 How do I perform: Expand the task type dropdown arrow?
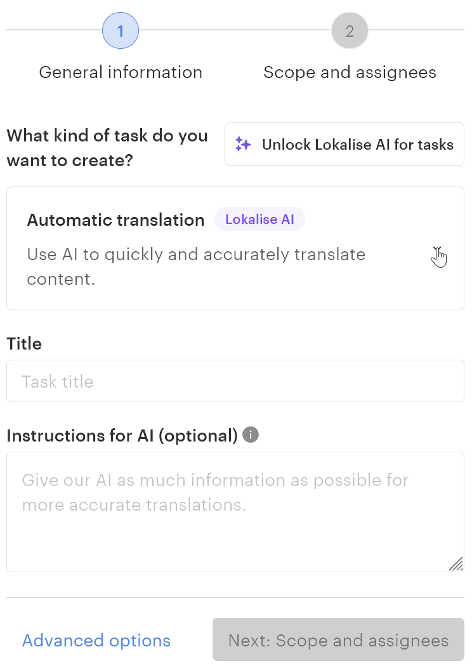tap(438, 252)
